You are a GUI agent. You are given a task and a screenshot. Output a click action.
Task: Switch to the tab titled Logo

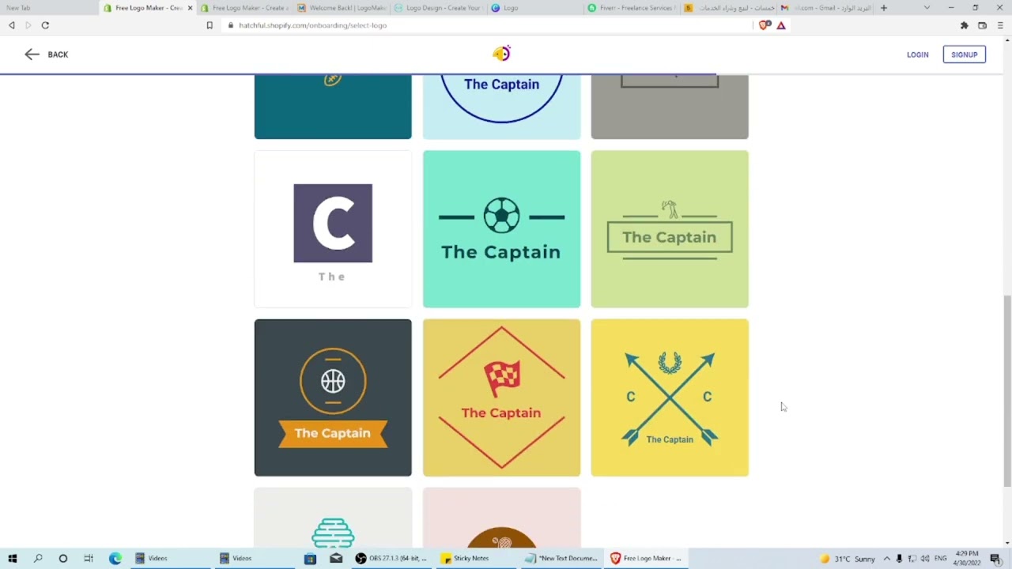[534, 8]
